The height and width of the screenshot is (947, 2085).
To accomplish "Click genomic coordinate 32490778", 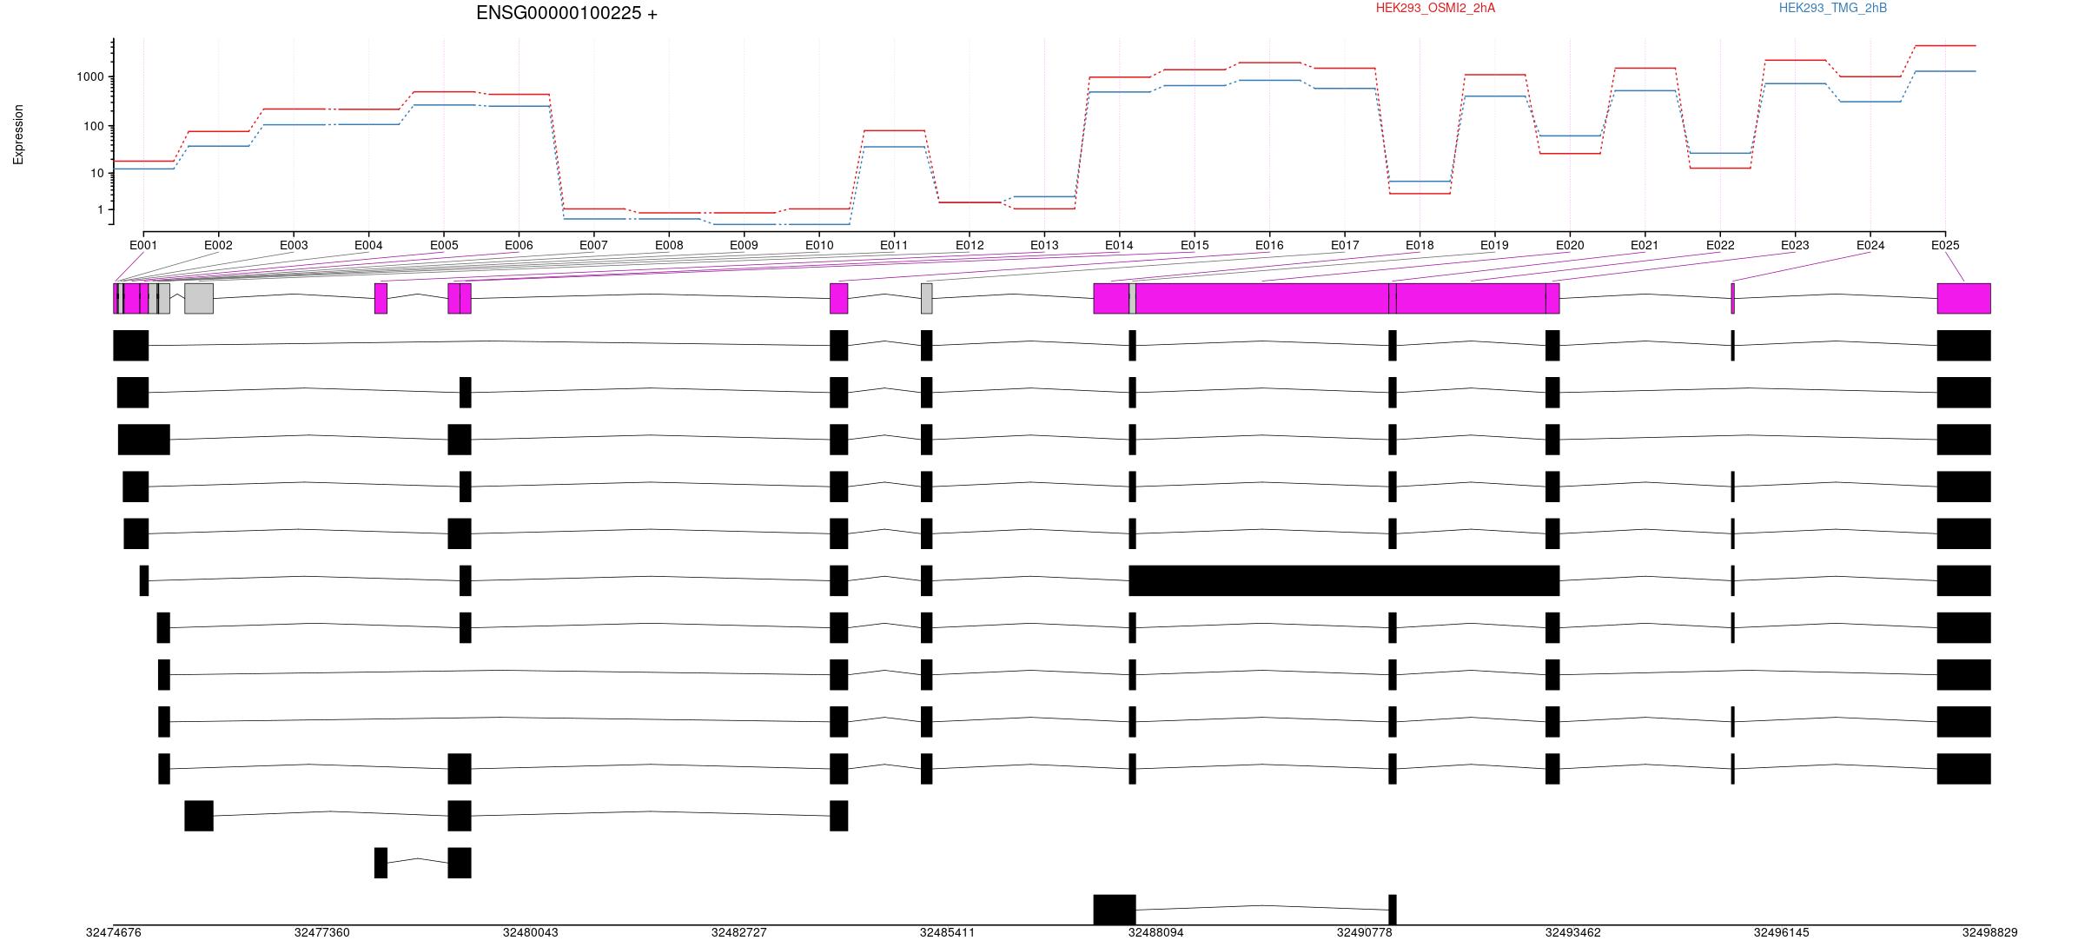I will [1365, 932].
